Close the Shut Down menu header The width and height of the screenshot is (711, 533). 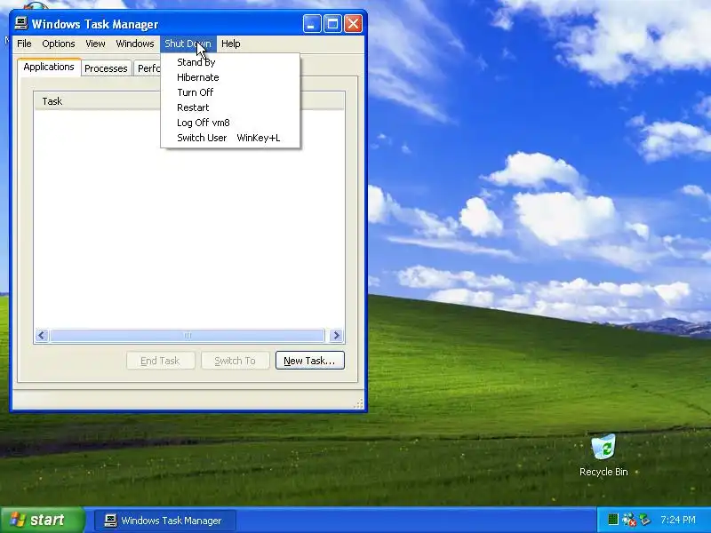coord(188,44)
